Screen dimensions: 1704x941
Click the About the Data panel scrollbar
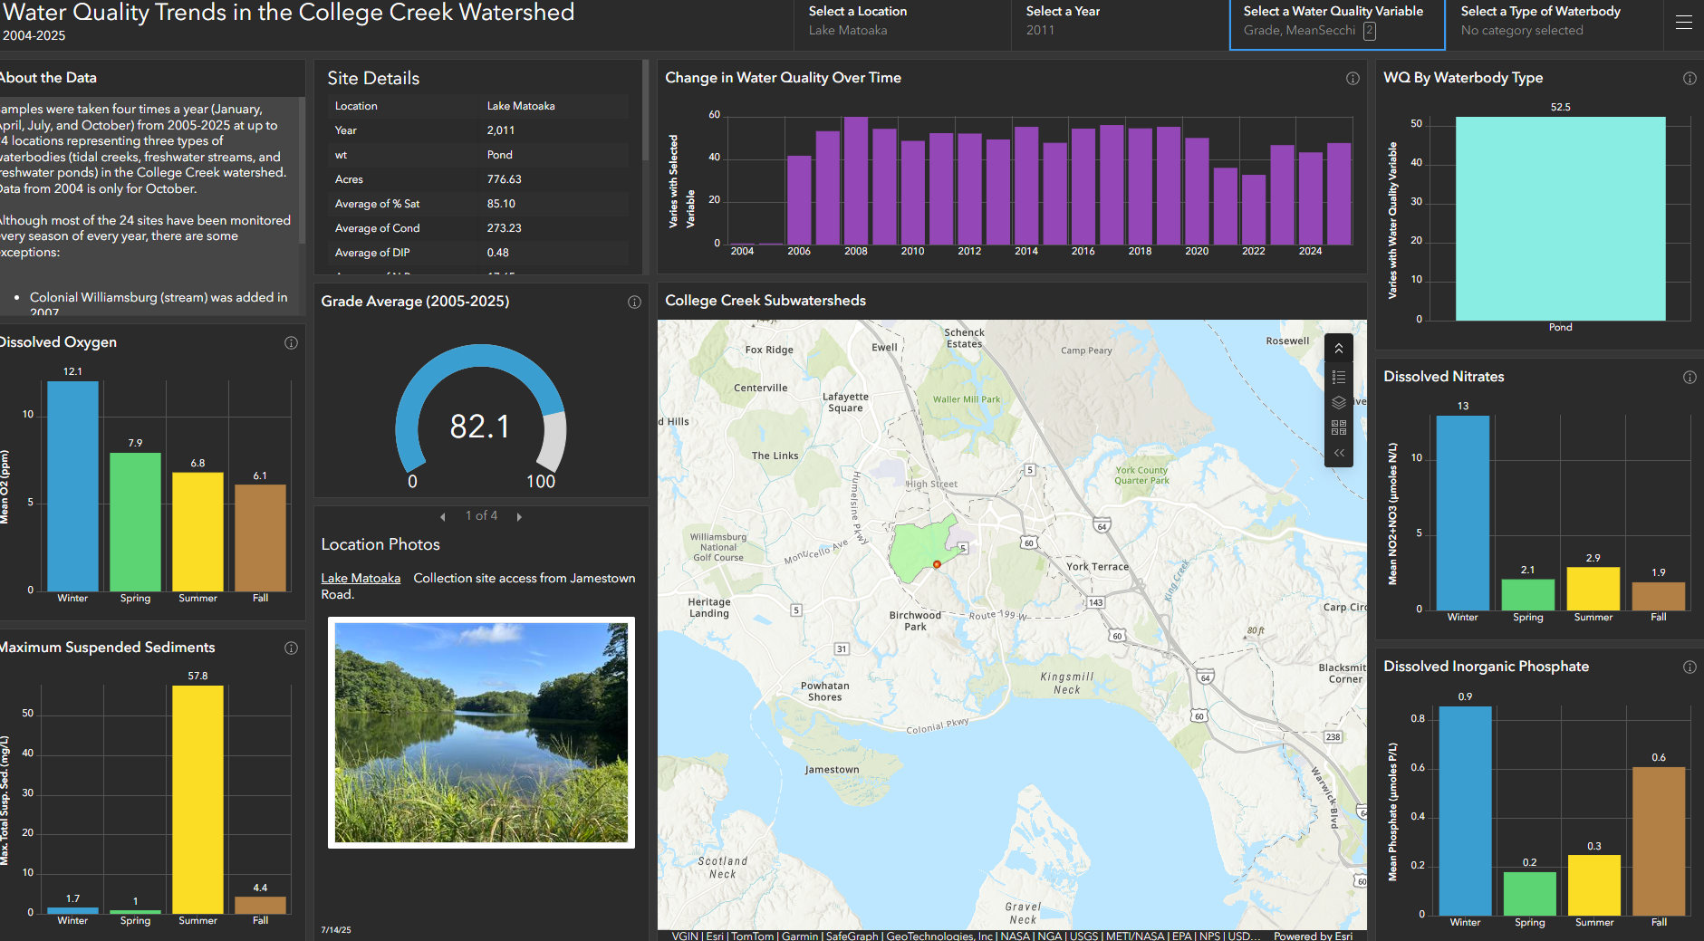click(x=302, y=170)
